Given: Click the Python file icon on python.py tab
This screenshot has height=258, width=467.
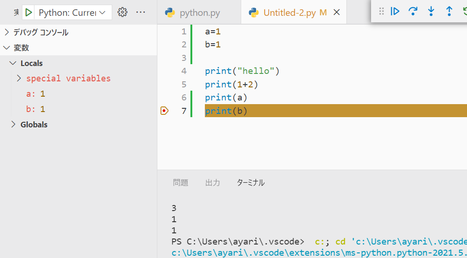Looking at the screenshot, I should click(170, 13).
